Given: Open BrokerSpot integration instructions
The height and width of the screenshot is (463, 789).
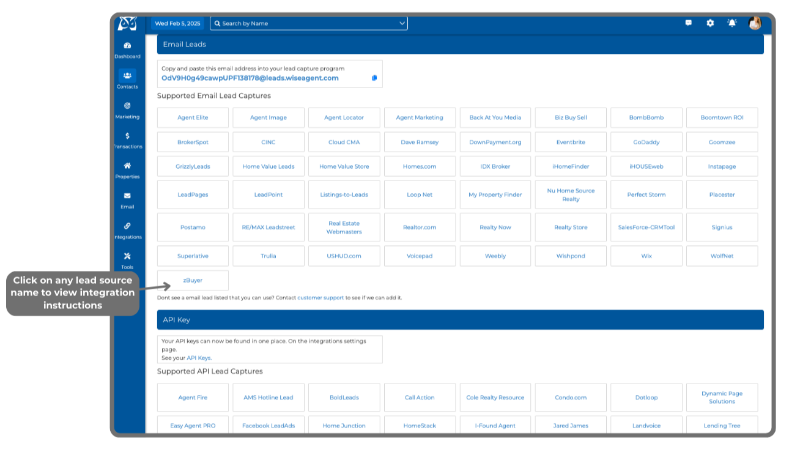Looking at the screenshot, I should click(x=193, y=142).
